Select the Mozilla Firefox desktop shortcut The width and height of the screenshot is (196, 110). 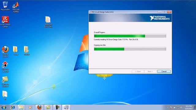5,52
